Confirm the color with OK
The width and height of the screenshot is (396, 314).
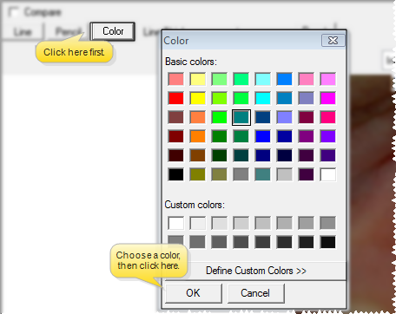click(x=193, y=293)
